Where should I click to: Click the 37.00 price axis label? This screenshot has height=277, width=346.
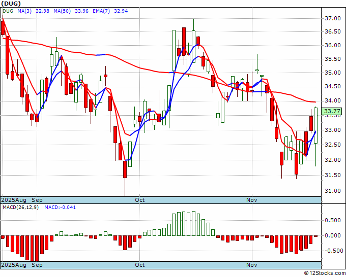333,18
